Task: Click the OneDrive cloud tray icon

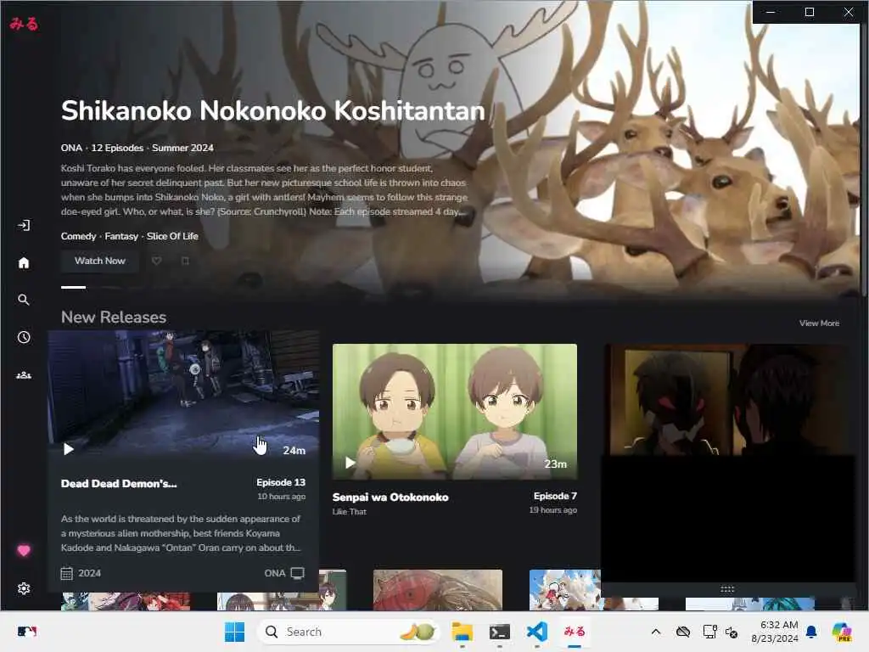Action: click(x=683, y=632)
